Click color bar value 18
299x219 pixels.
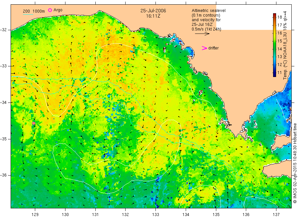click(279, 17)
